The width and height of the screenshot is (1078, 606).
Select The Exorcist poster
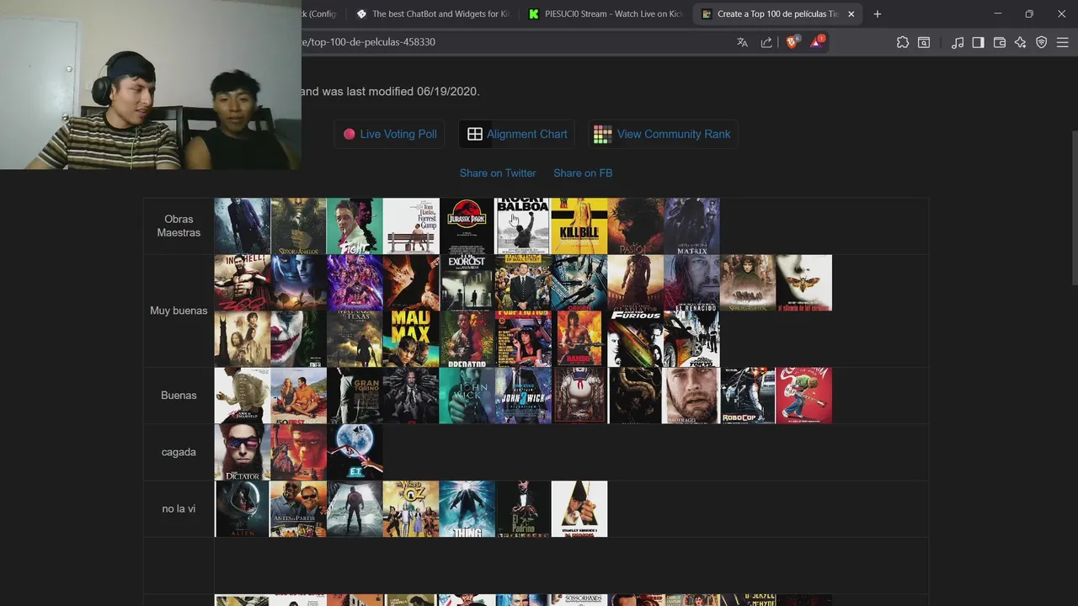tap(467, 282)
